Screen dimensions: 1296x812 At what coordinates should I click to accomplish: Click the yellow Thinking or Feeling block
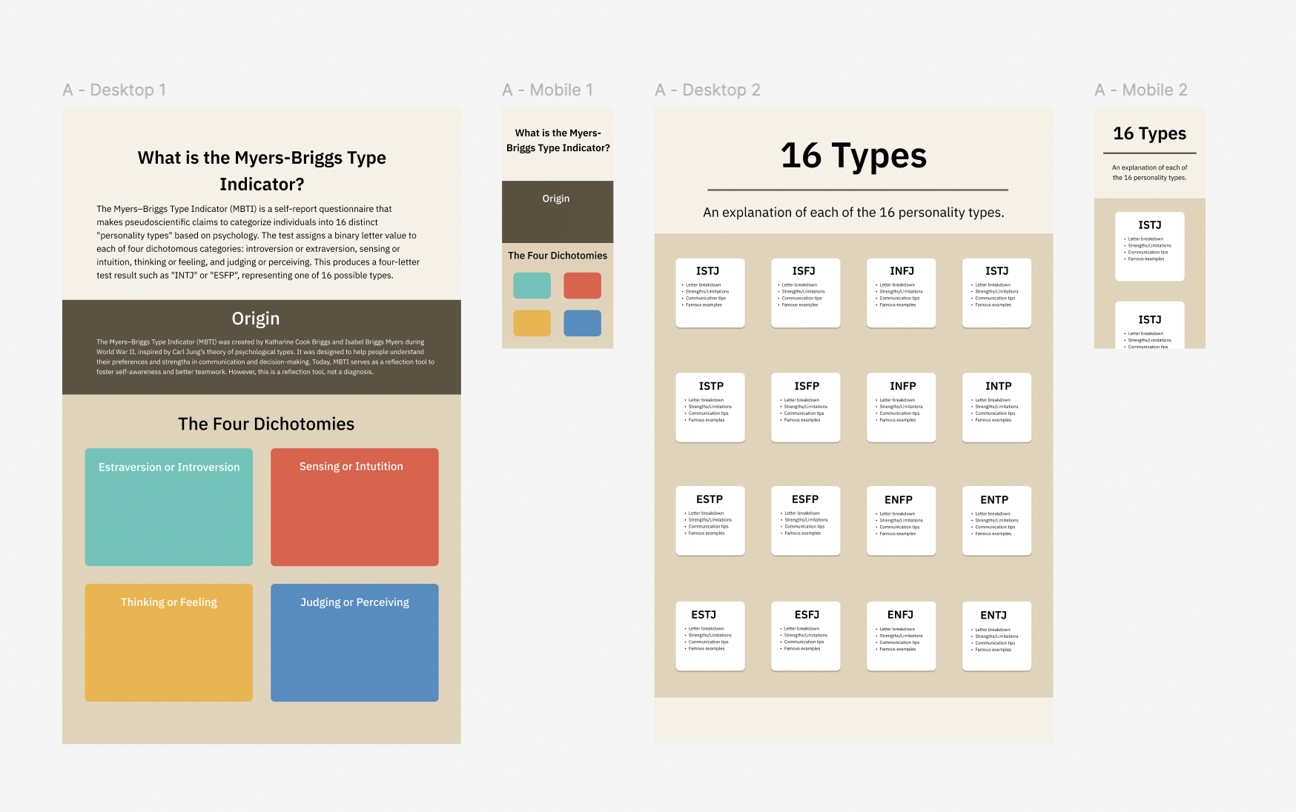click(168, 642)
